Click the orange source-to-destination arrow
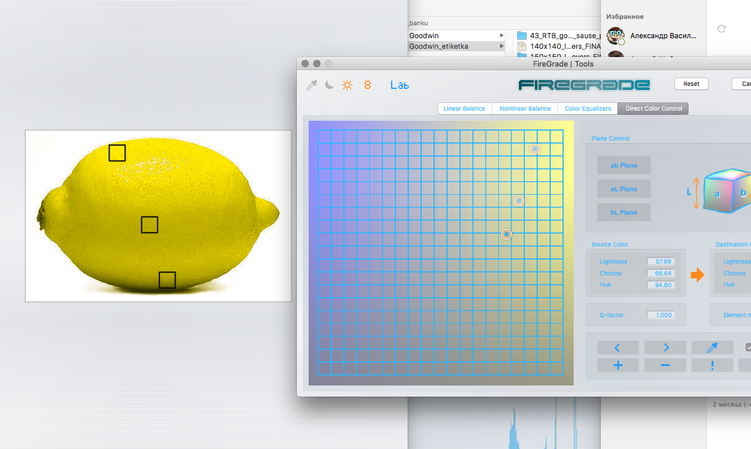 (697, 274)
